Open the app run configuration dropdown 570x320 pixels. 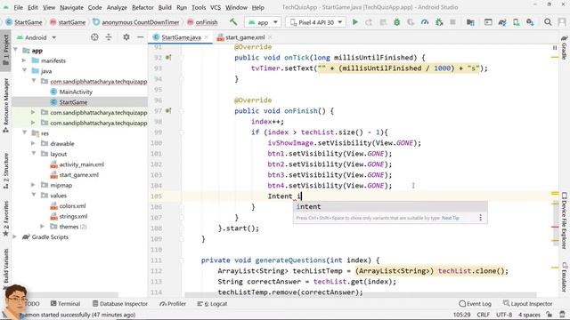(263, 22)
